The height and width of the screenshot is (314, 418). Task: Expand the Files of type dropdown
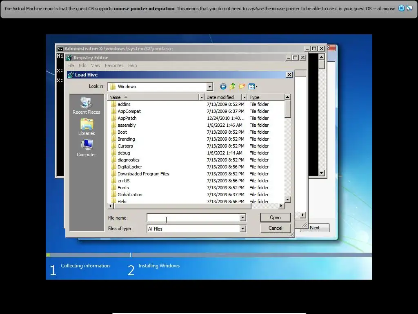click(242, 229)
